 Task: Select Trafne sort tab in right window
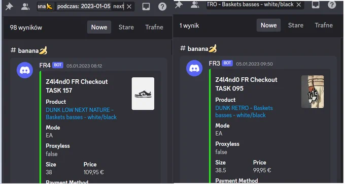click(x=324, y=25)
